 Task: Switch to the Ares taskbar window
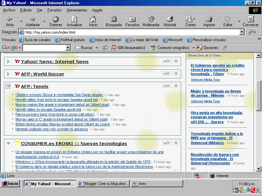coord(157,184)
